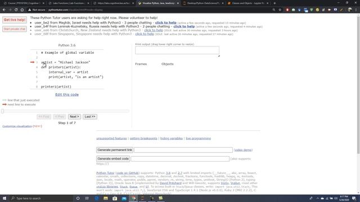Click to help user from New Zealand

coord(154,30)
